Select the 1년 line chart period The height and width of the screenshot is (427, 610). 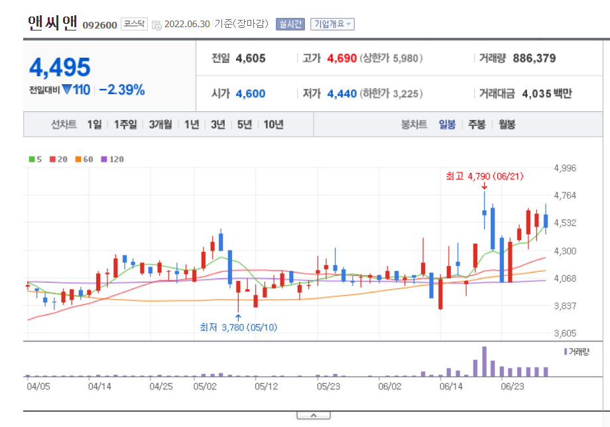click(x=192, y=125)
